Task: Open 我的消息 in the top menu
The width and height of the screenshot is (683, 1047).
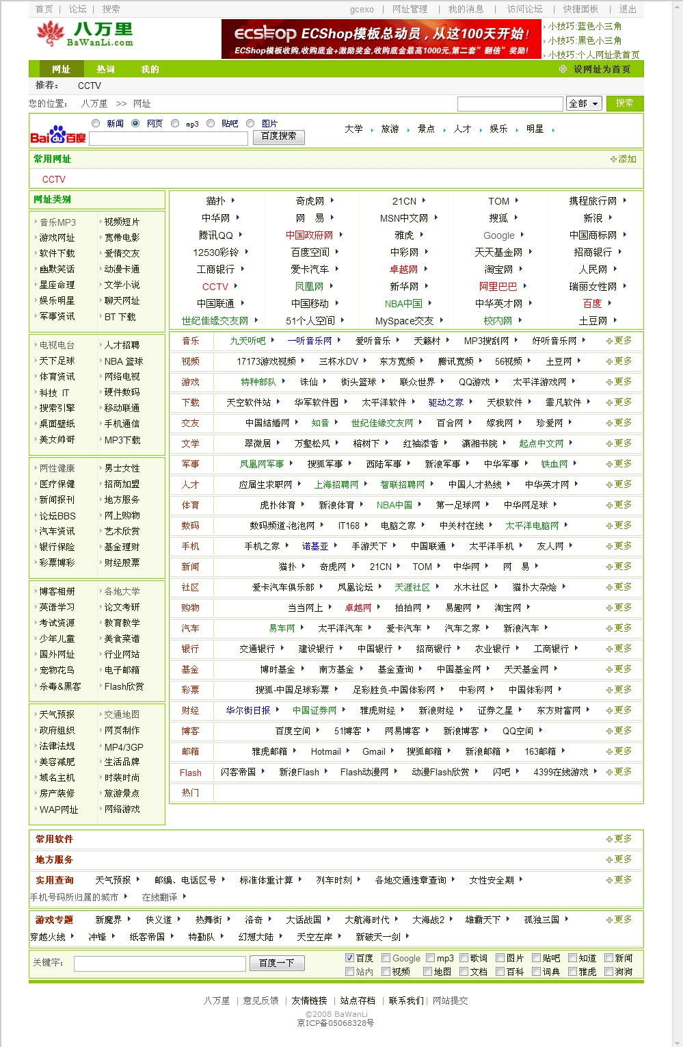Action: pos(466,9)
